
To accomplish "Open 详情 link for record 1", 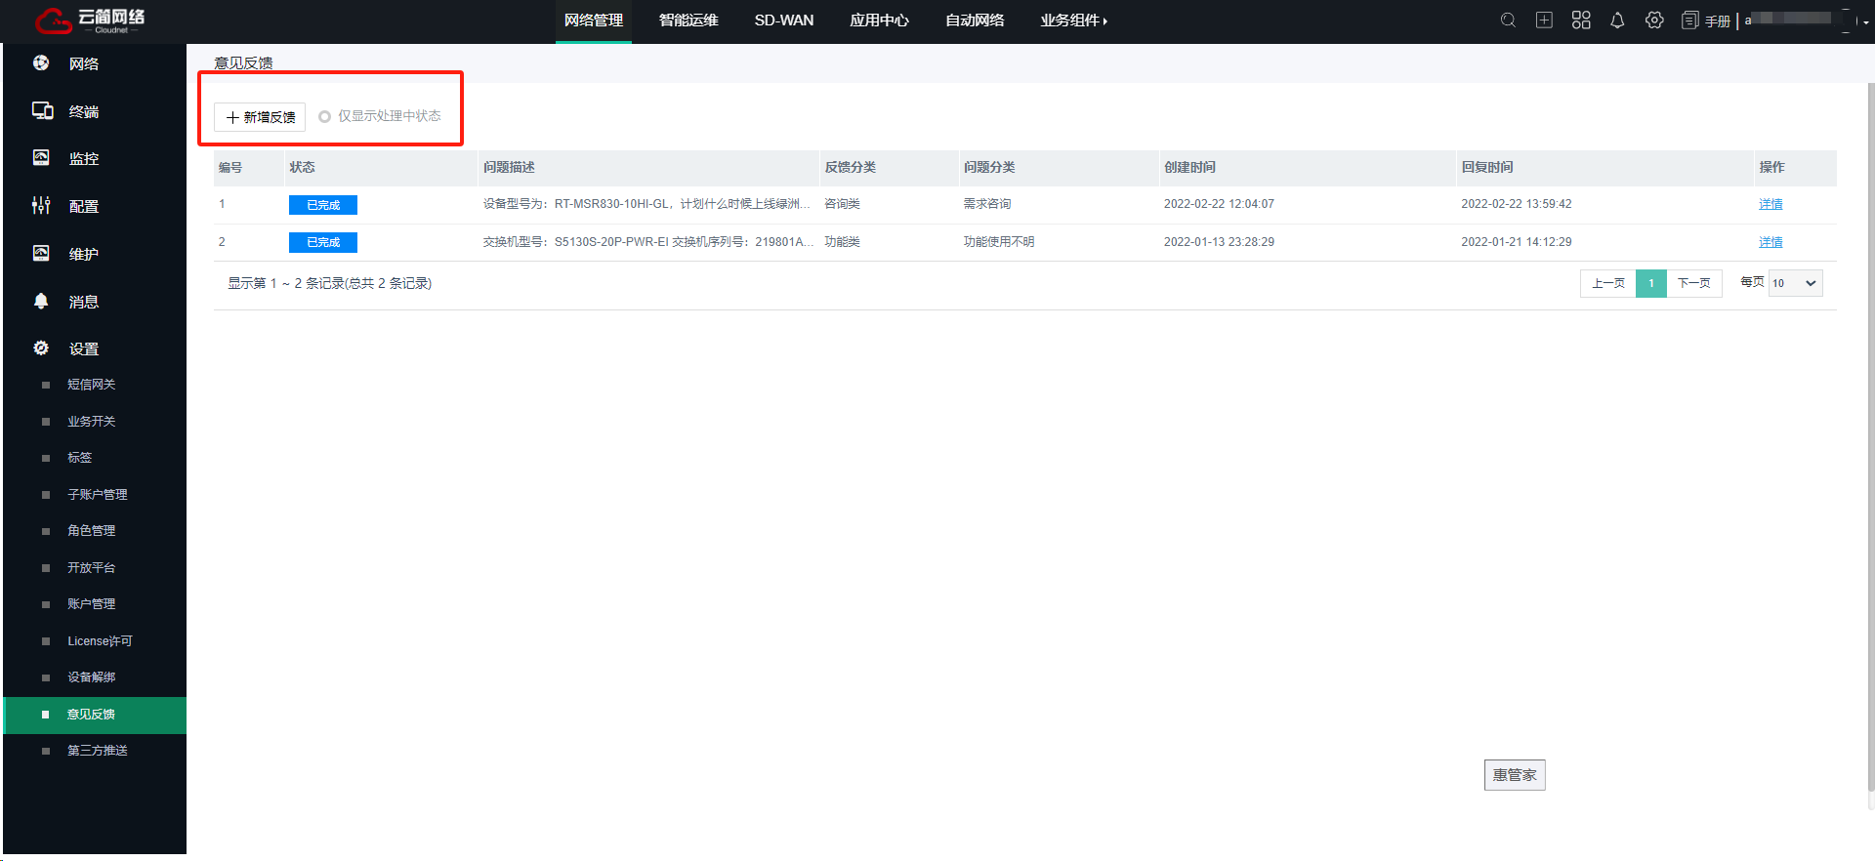I will 1771,204.
